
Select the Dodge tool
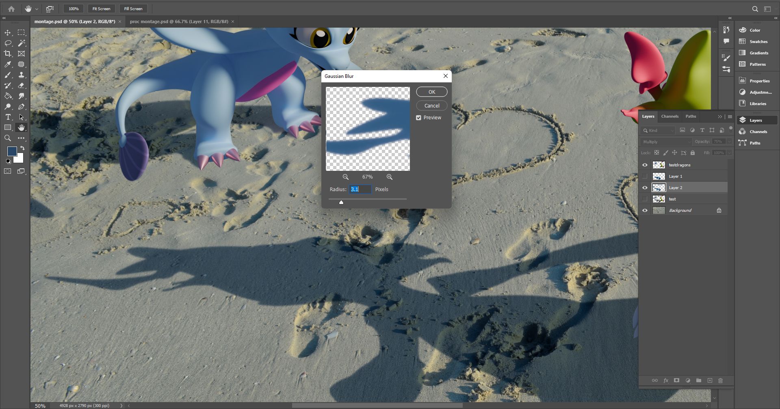click(8, 107)
